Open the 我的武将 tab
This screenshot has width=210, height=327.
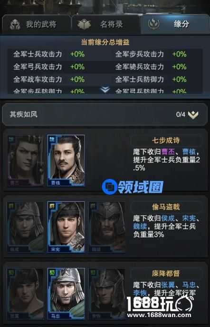click(x=36, y=24)
